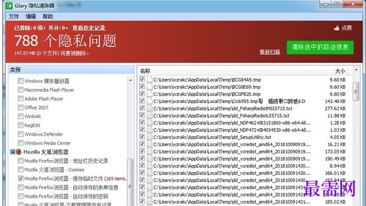Click the 重新扫描 link
366x206 pixels.
click(270, 52)
